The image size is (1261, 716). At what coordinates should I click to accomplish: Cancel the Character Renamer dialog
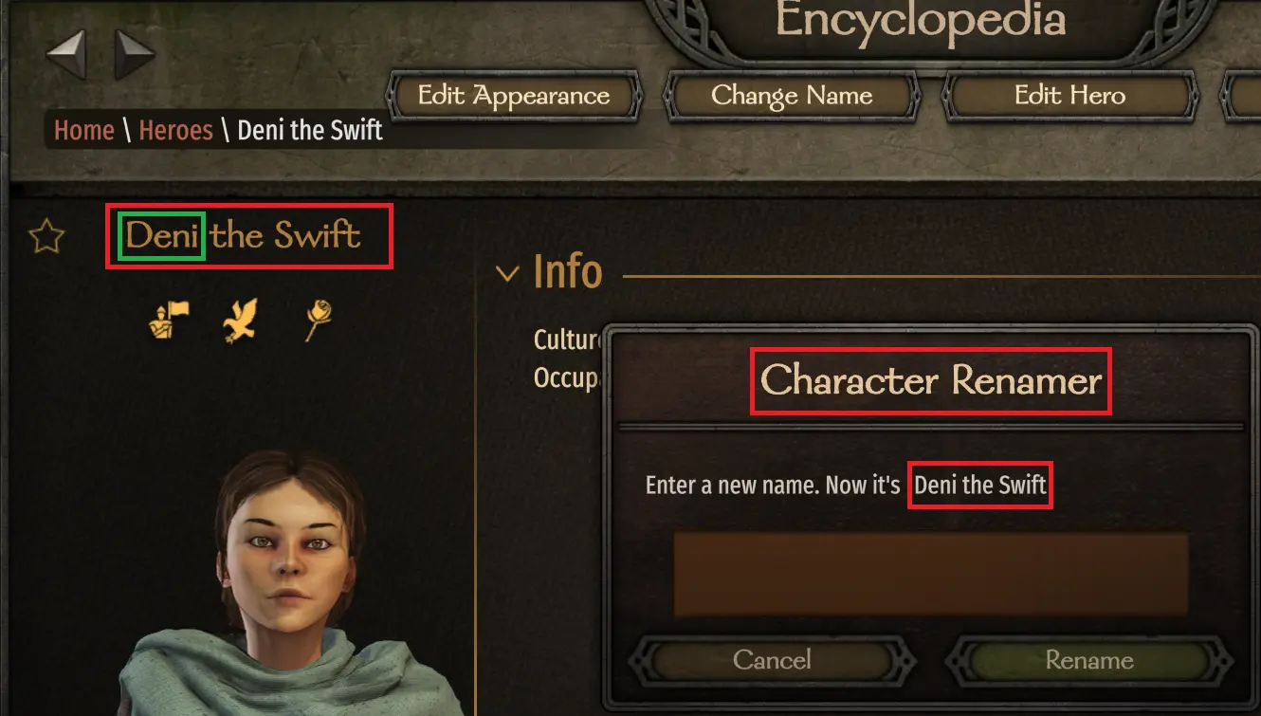pyautogui.click(x=772, y=660)
